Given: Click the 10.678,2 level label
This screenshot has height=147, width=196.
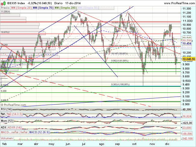Looking at the screenshot, I should coord(5,32).
